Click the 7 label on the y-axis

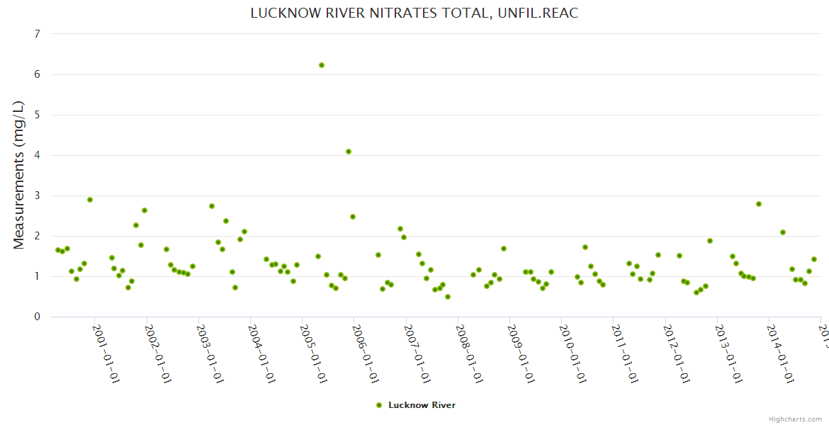pyautogui.click(x=37, y=34)
